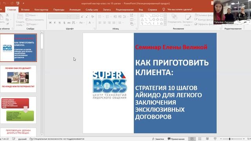Click the Заметки notes button
This screenshot has height=141, width=251.
158,139
